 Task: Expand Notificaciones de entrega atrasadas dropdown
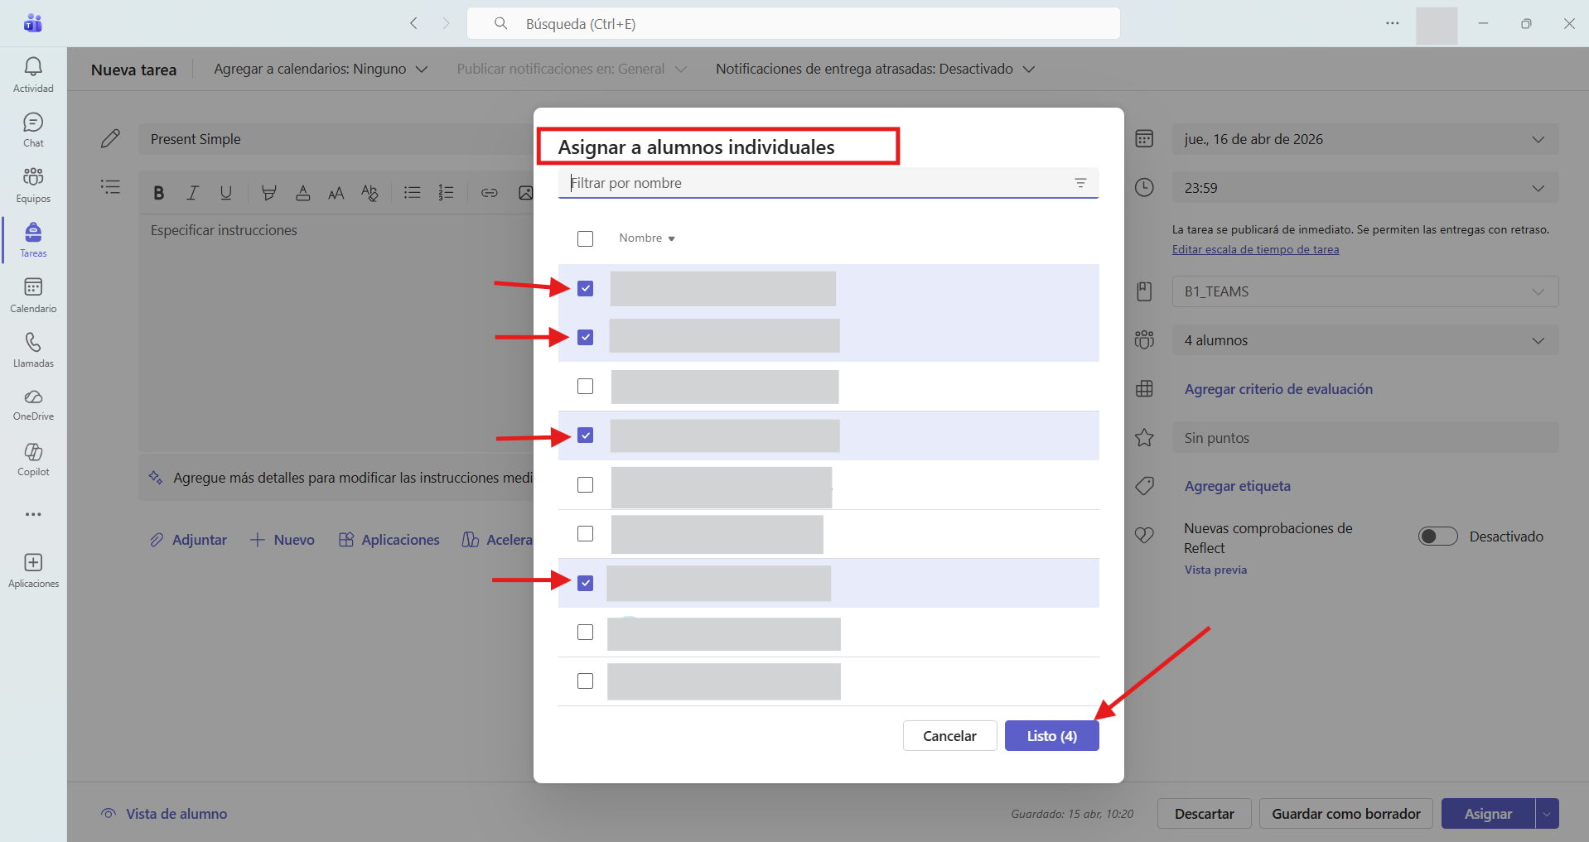876,70
